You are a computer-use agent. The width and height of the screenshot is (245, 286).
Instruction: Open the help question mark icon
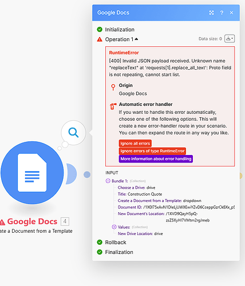click(x=222, y=13)
